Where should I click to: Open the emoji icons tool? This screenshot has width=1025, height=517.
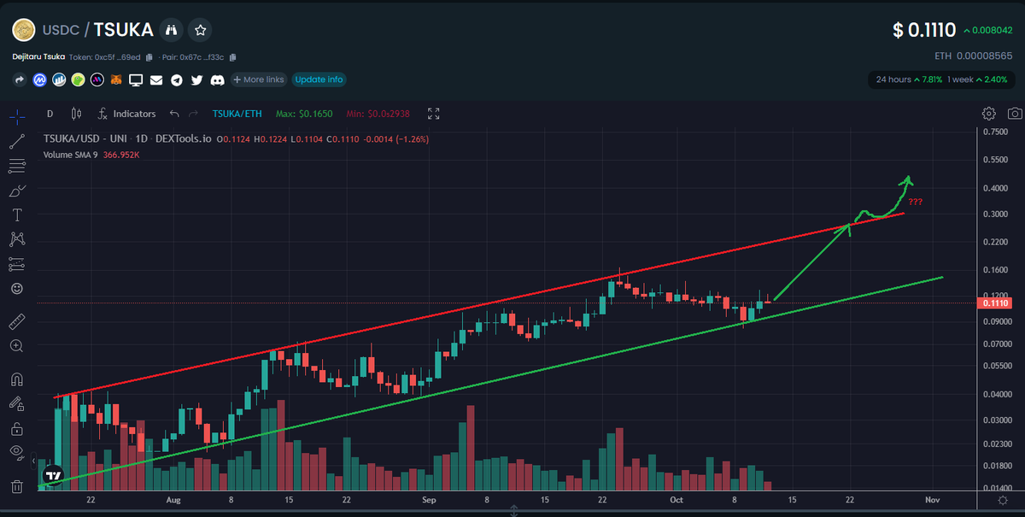pyautogui.click(x=16, y=289)
